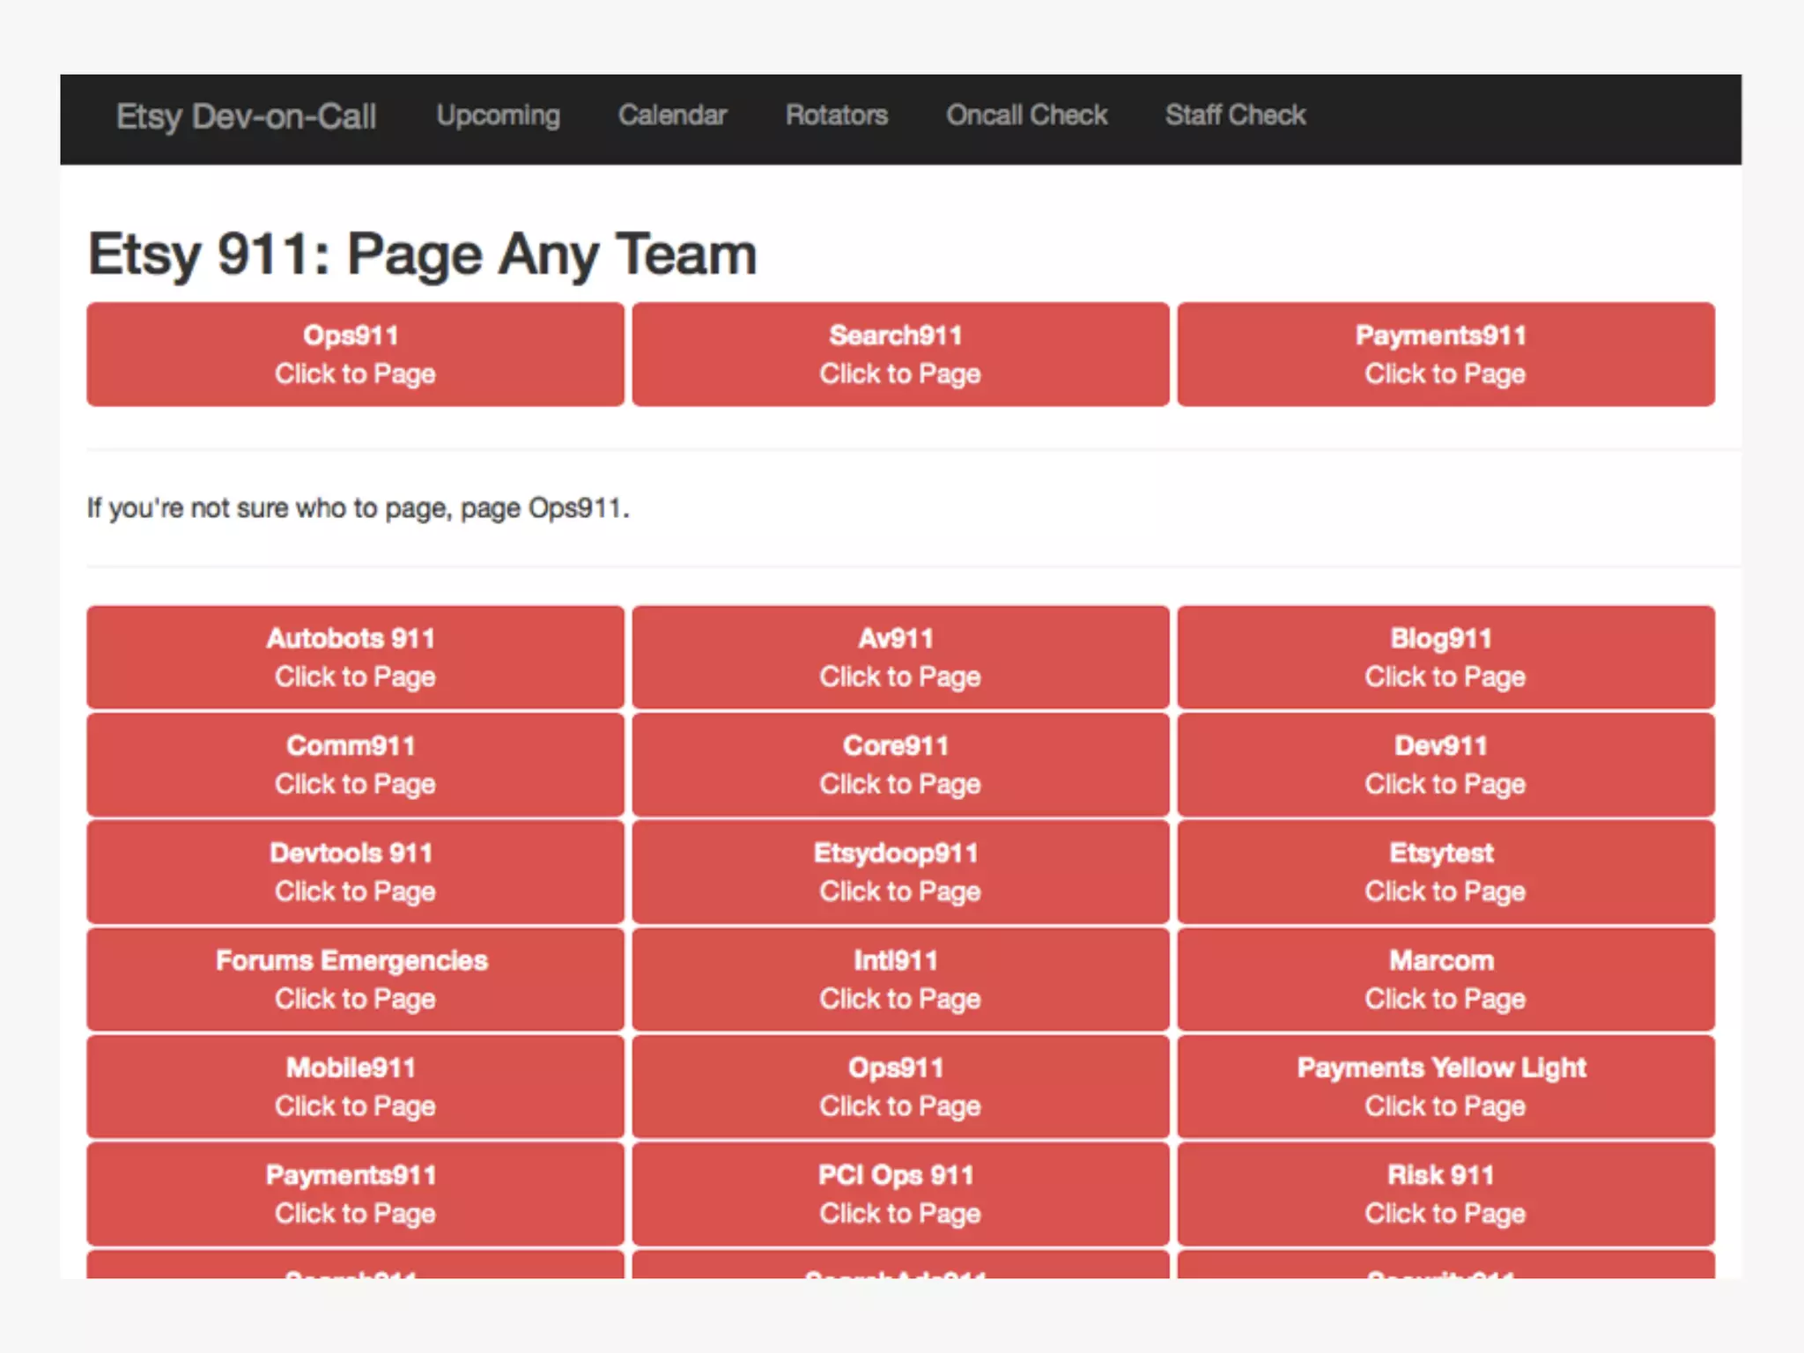Page the Mobile911 team
The width and height of the screenshot is (1804, 1353).
pos(355,1087)
